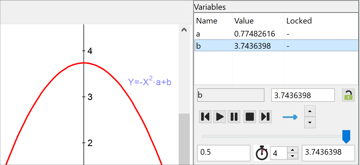This screenshot has height=165, width=360.
Task: Play the animation for variable b
Action: click(x=220, y=117)
